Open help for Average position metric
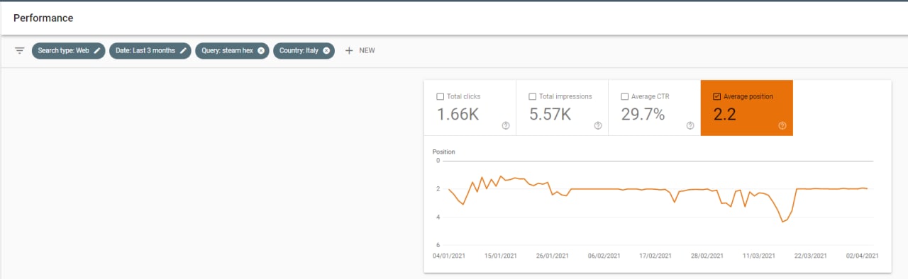 point(782,125)
